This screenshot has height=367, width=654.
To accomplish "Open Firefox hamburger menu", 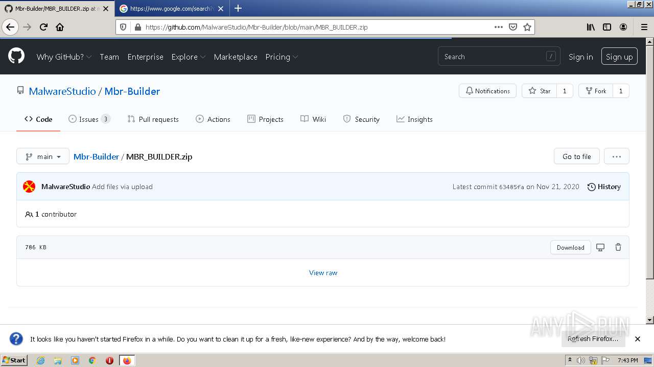I will 644,27.
